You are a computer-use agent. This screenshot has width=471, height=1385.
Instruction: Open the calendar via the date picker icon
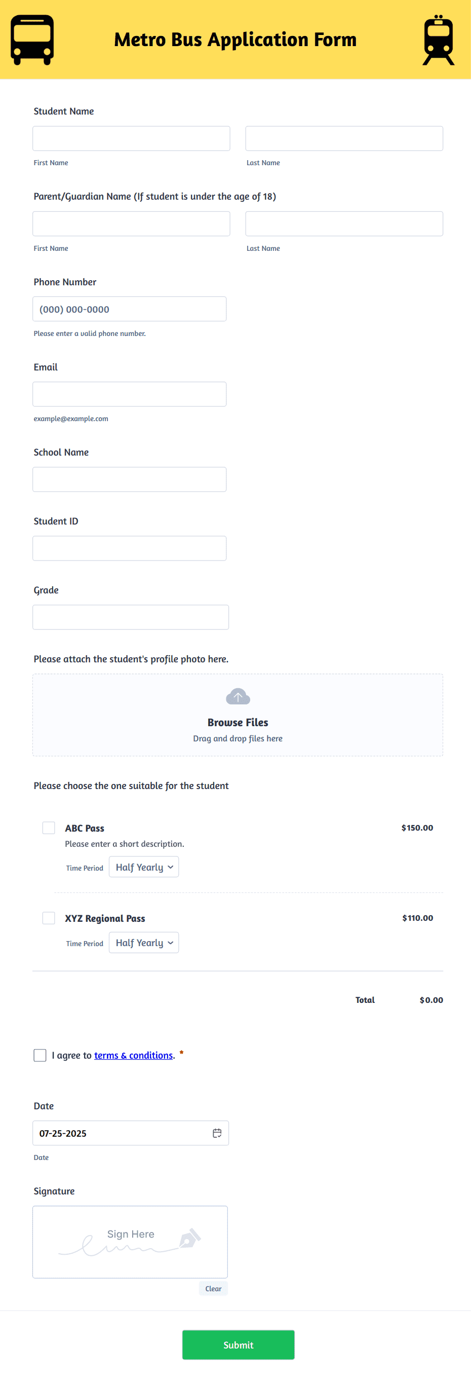(217, 1133)
